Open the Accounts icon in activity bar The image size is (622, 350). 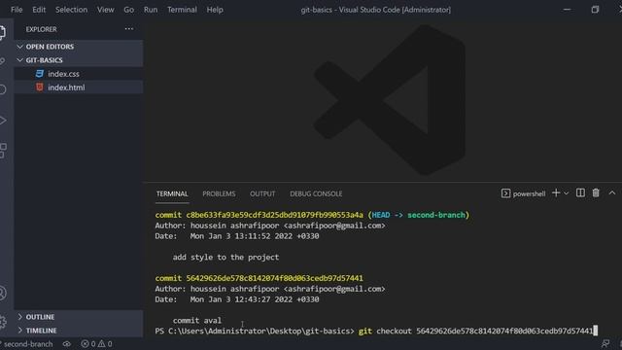point(3,293)
